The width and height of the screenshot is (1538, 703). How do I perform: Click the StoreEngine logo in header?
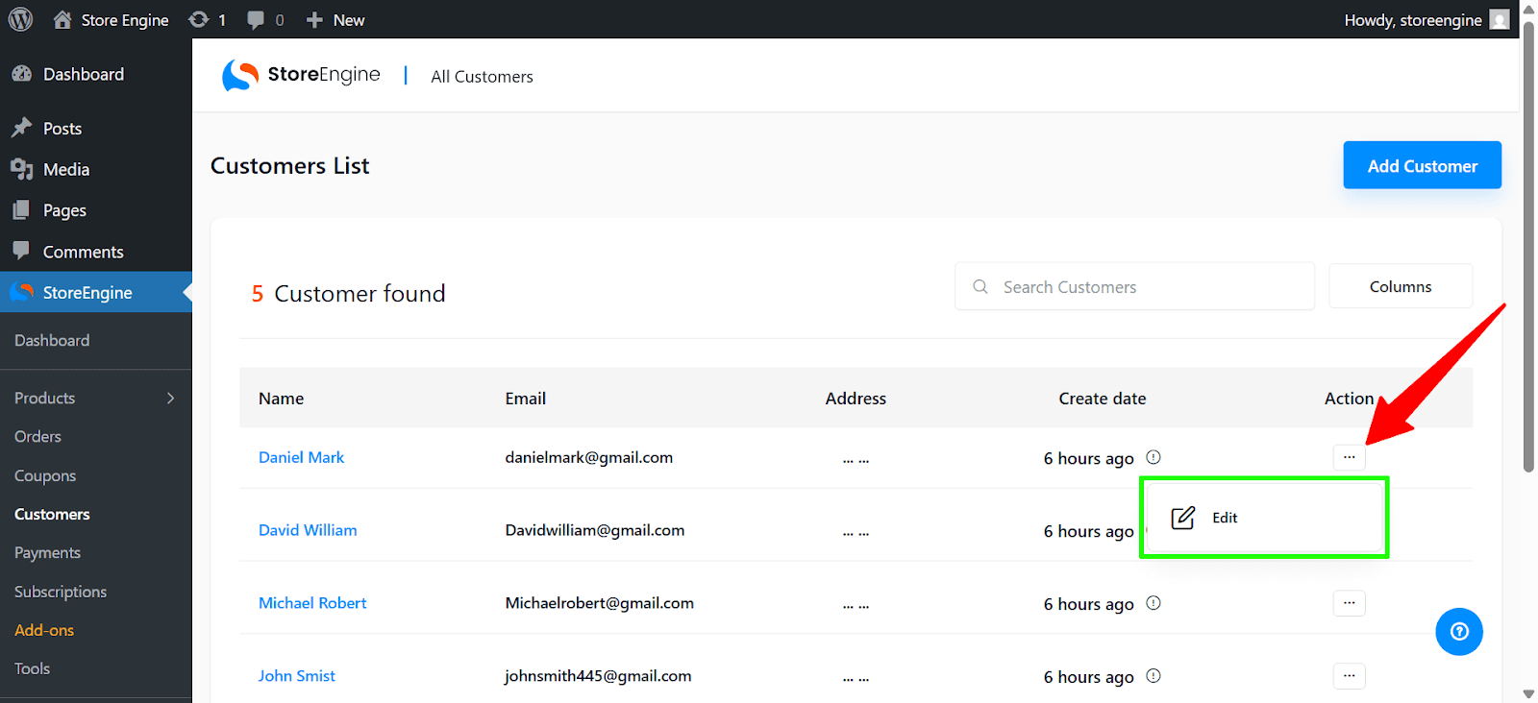coord(301,75)
